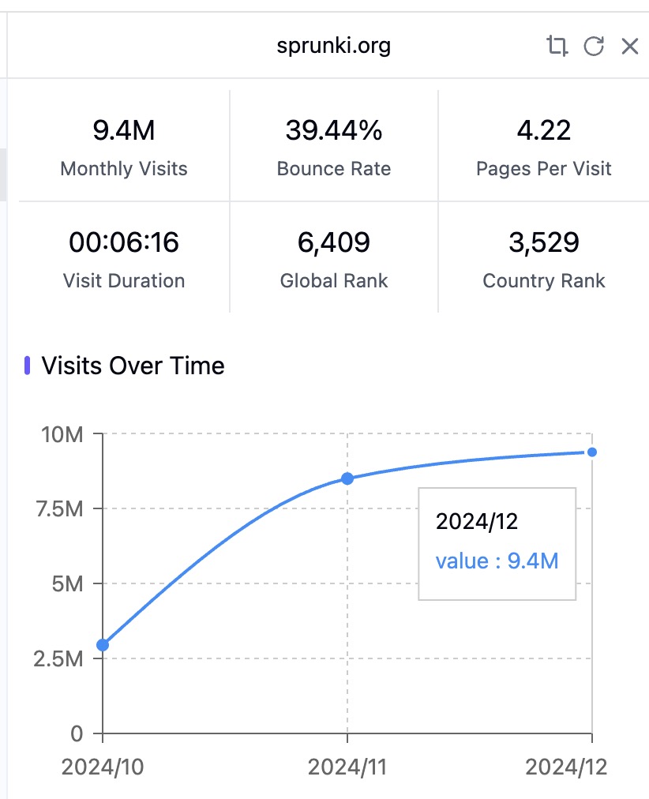Click the 7.5M y-axis label
The image size is (649, 799).
coord(59,508)
